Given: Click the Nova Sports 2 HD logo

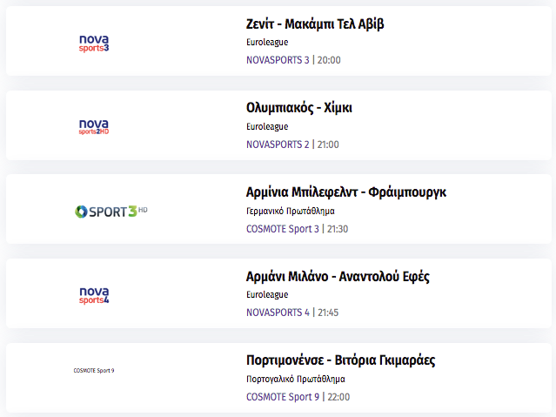Looking at the screenshot, I should click(x=94, y=127).
